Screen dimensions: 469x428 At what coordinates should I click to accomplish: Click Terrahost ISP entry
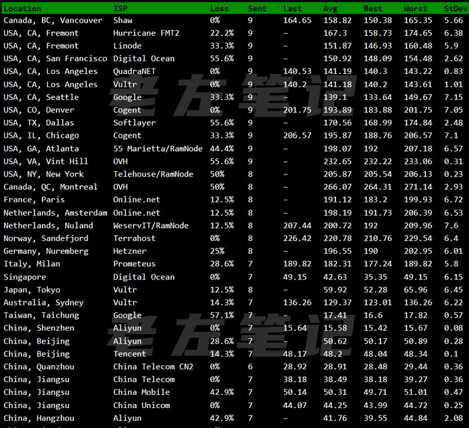tap(134, 238)
